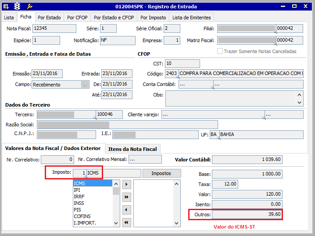Click the CFOP Código lookup magnifier icon
The width and height of the screenshot is (315, 236).
(x=178, y=77)
